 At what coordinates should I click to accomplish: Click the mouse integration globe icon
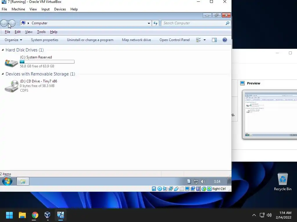coord(204,188)
